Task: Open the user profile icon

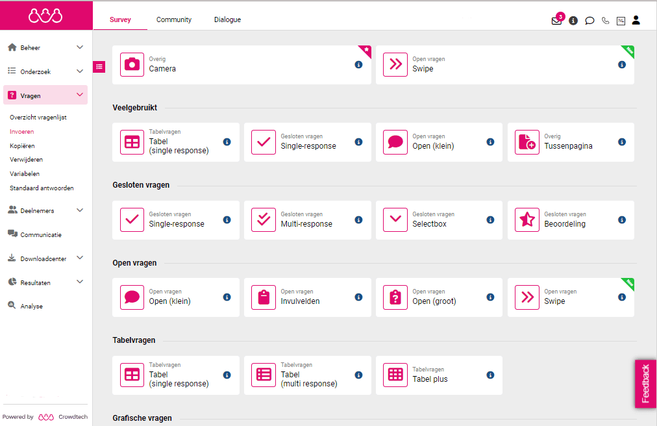Action: tap(636, 20)
